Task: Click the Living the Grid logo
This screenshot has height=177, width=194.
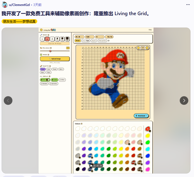Action: (x=48, y=30)
